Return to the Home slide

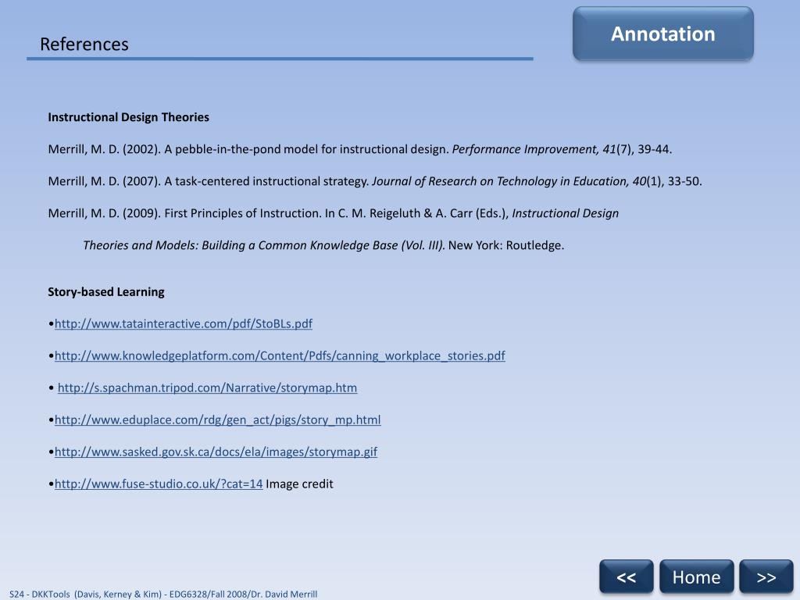(x=696, y=577)
